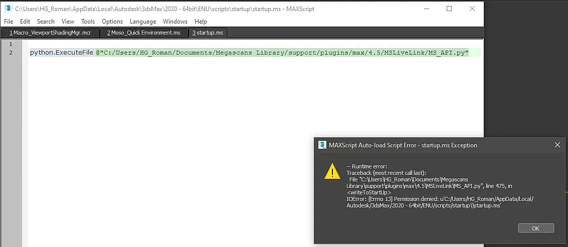Minimize the MAXScript editor window

click(426, 9)
